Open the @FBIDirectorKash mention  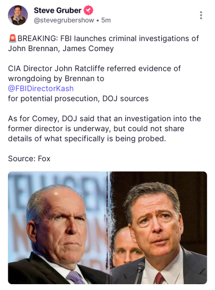[41, 88]
